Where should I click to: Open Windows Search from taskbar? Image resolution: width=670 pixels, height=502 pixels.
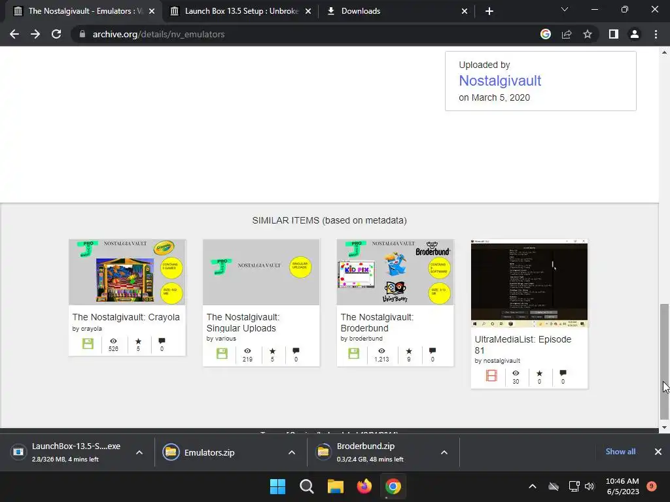pos(307,486)
